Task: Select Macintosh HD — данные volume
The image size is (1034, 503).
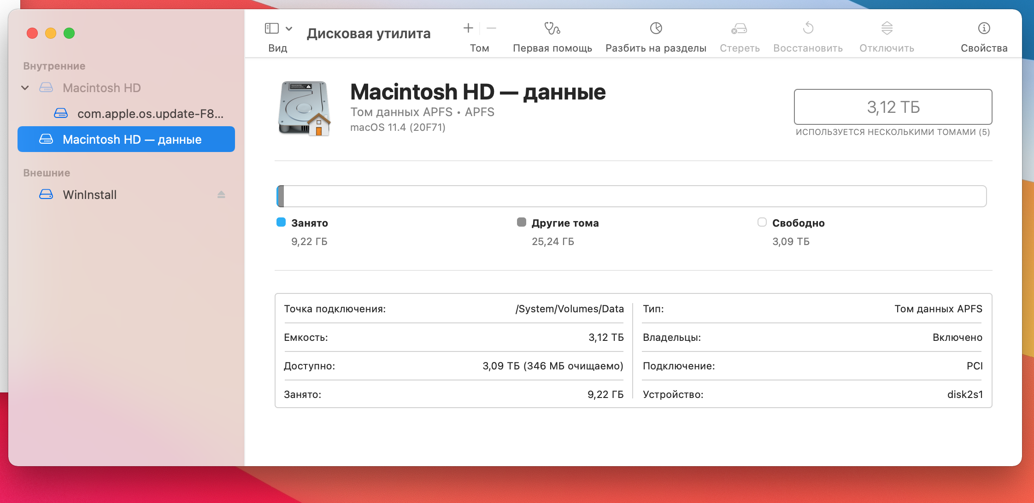Action: 132,139
